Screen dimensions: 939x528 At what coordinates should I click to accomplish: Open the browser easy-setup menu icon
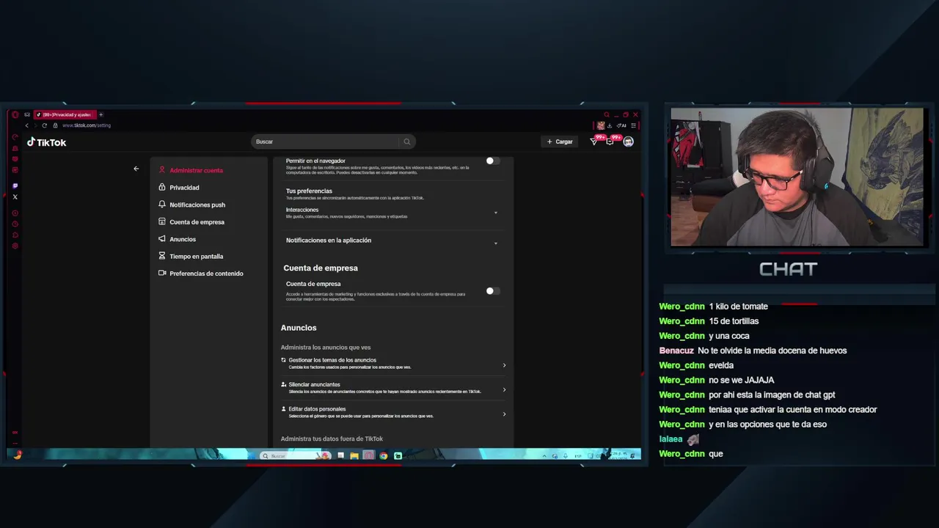(634, 125)
